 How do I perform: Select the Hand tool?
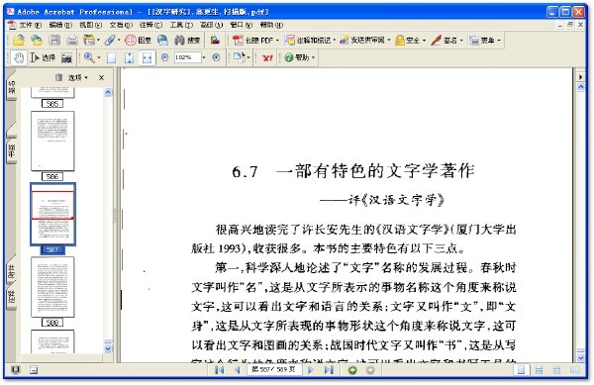coord(19,57)
